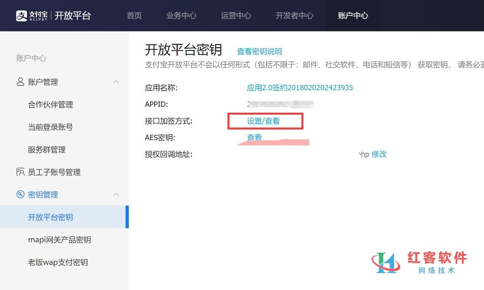Open 老版wap支付密钥 sidebar item
484x290 pixels.
(58, 262)
